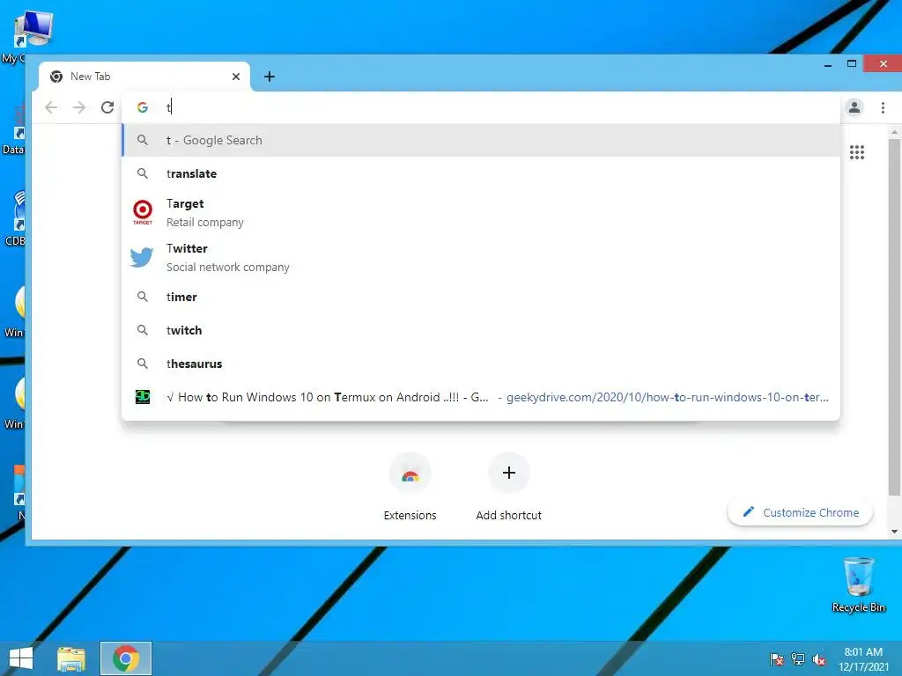The image size is (902, 676).
Task: Click the muted volume tray icon
Action: tap(819, 659)
